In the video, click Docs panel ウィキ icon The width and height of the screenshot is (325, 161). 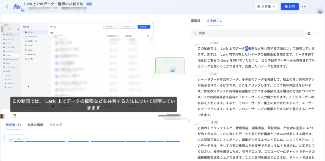pos(26,45)
